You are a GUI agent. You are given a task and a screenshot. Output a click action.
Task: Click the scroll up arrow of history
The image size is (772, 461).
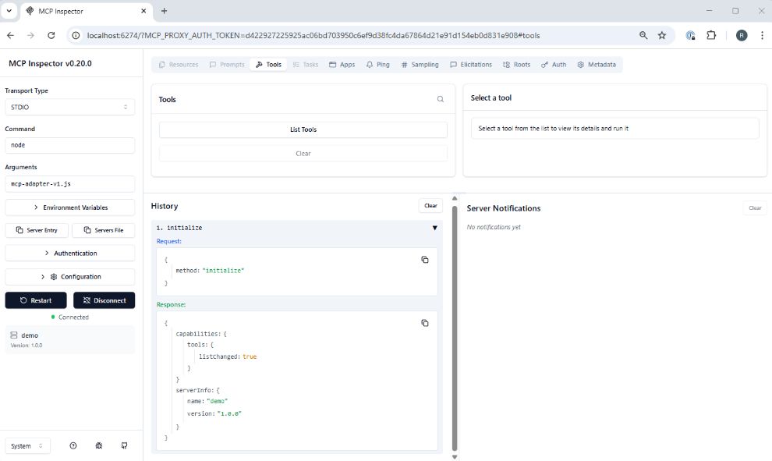pos(455,198)
